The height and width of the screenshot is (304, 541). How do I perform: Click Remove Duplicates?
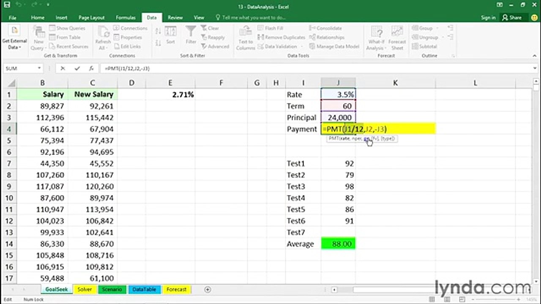pos(281,37)
